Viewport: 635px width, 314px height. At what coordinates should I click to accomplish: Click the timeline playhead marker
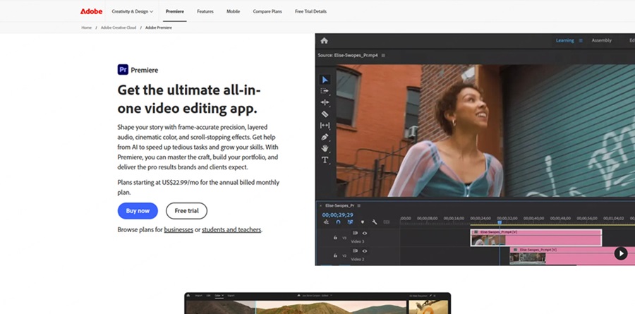tap(500, 222)
